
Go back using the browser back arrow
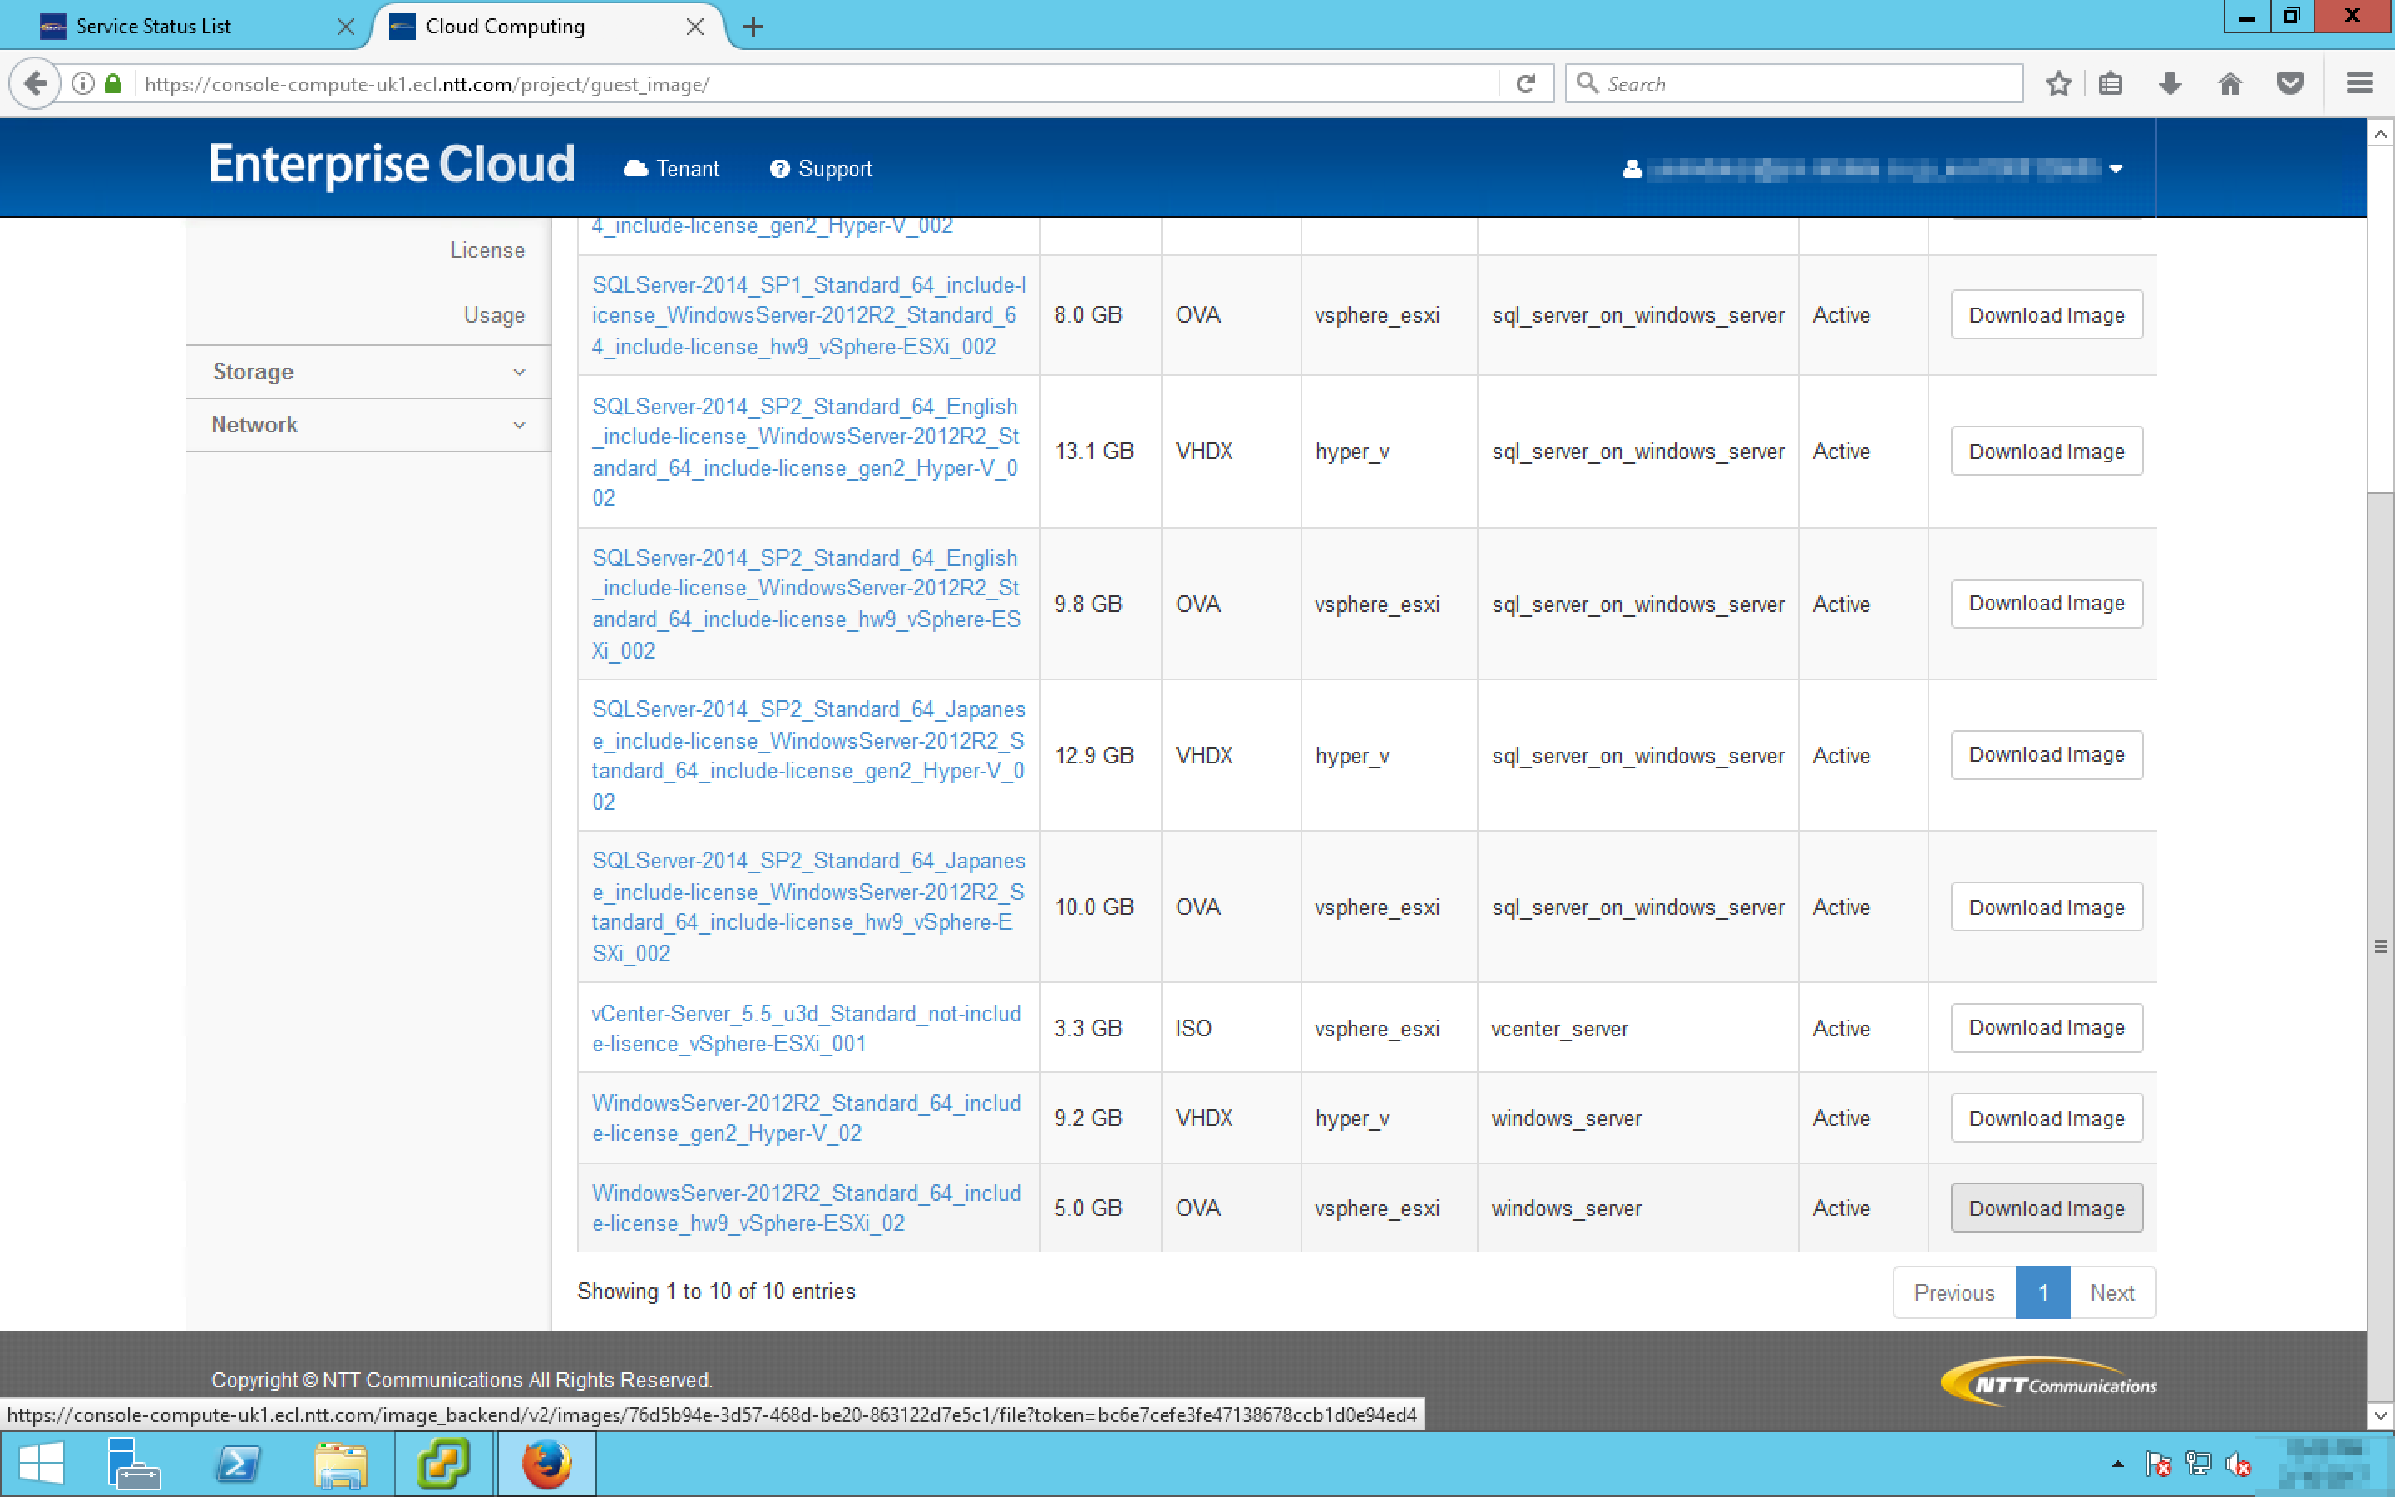click(x=35, y=83)
